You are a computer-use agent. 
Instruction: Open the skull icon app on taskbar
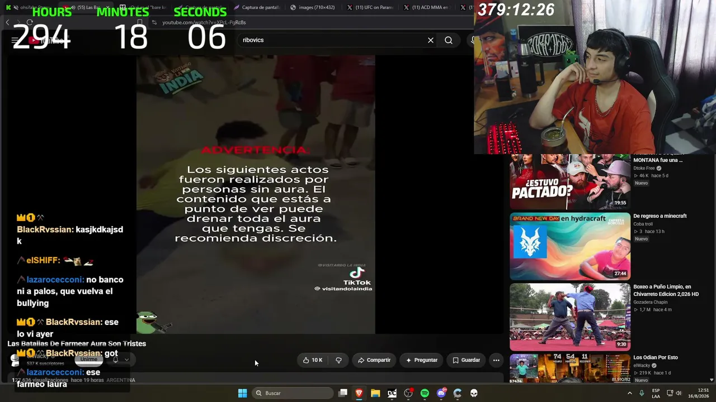pyautogui.click(x=474, y=393)
